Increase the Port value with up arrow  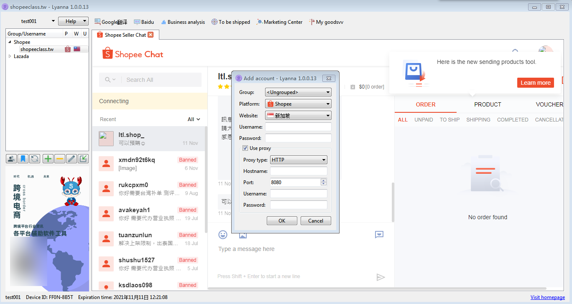point(323,180)
